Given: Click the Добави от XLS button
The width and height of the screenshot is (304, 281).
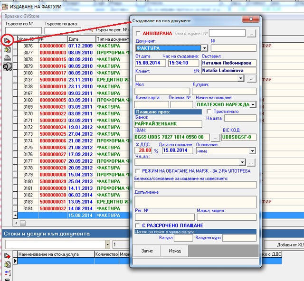Looking at the screenshot, I should tap(284, 245).
